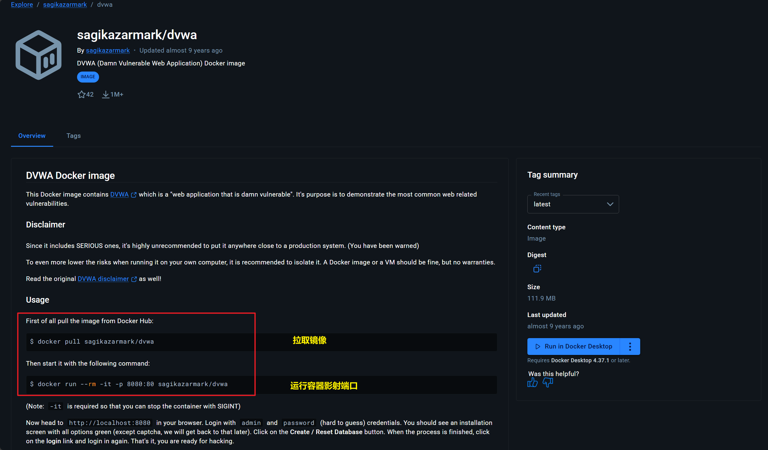The image size is (768, 450).
Task: Switch to the Tags tab
Action: (x=73, y=136)
